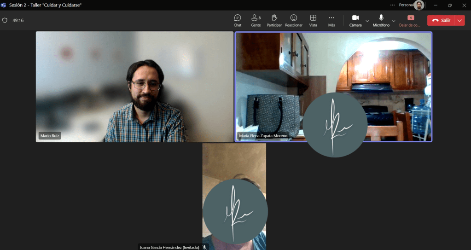Viewport: 471px width, 250px height.
Task: Open the Más options menu
Action: (331, 20)
